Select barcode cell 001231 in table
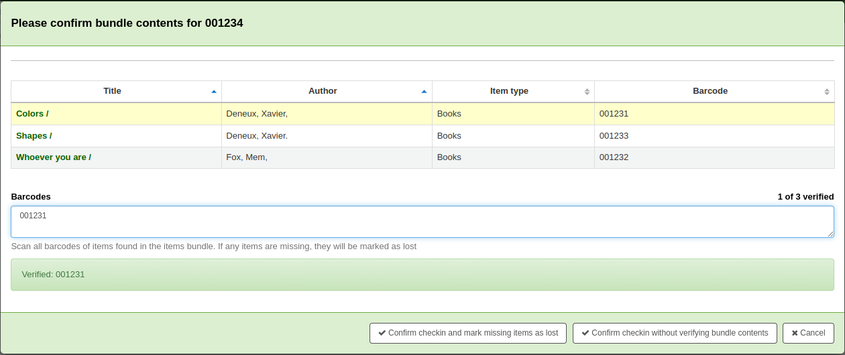 [614, 114]
